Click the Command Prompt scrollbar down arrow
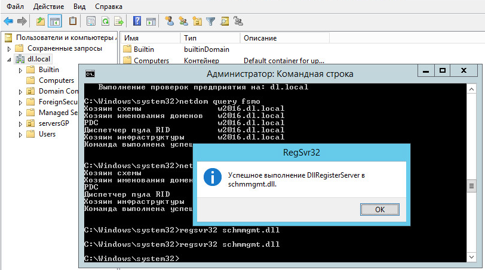Viewport: 485px width, 270px height. point(471,257)
